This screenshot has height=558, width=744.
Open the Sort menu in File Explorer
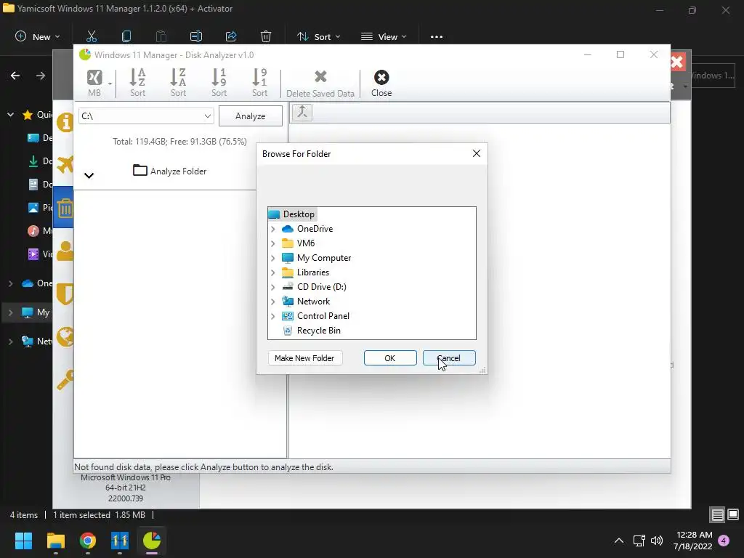(x=318, y=36)
